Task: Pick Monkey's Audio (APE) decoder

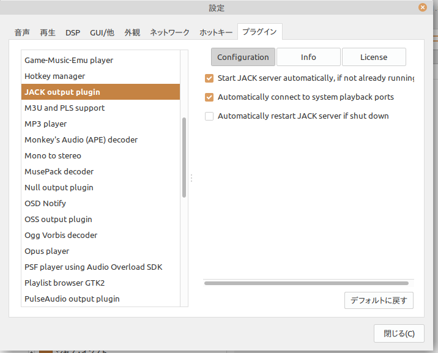Action: pos(100,139)
